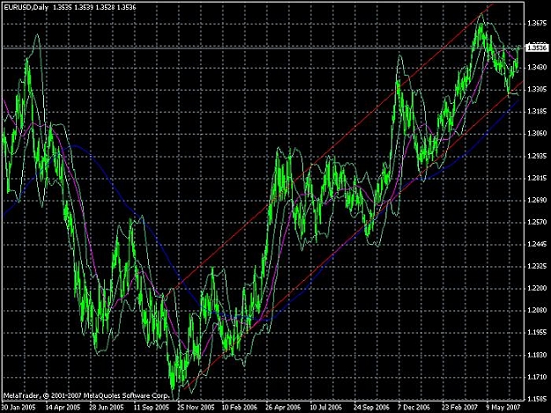Click the 1.2690 price axis label

(x=538, y=201)
